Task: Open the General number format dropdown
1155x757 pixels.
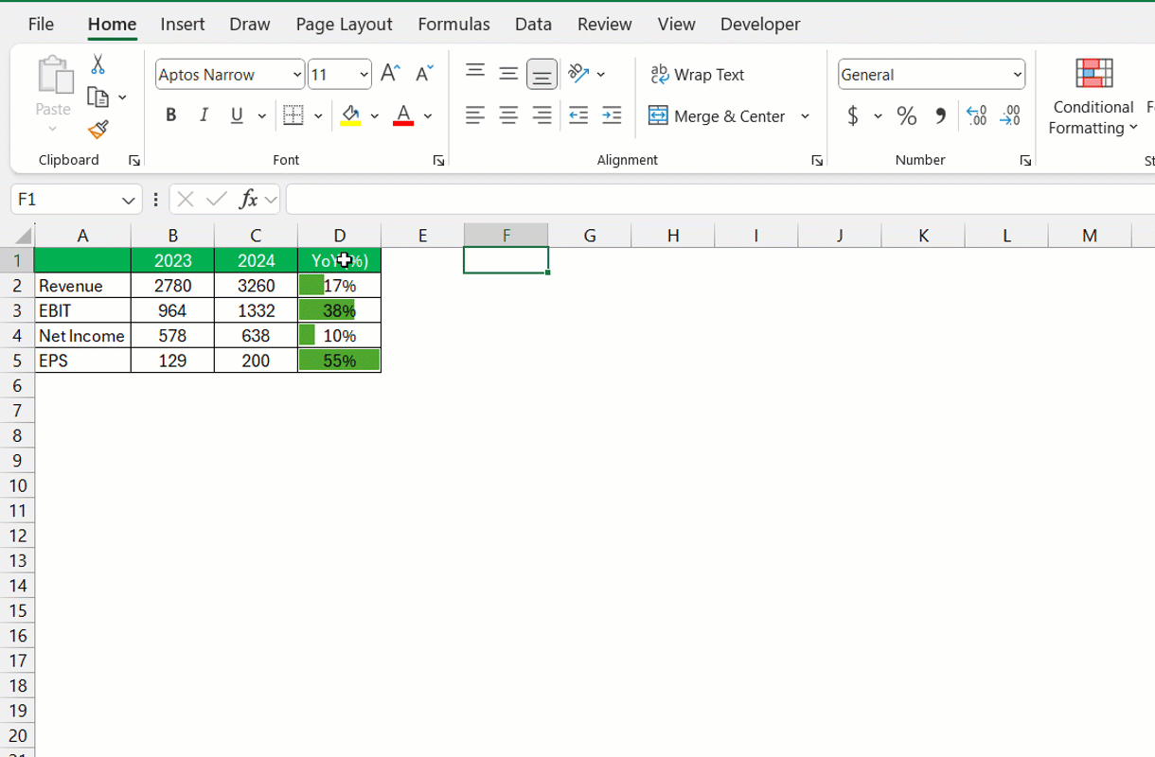Action: coord(1018,74)
